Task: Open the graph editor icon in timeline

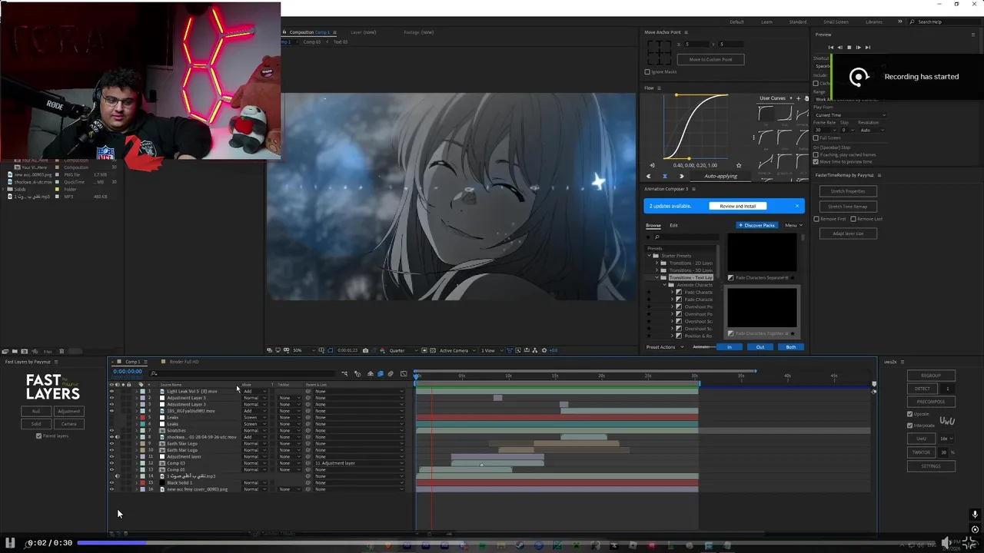Action: point(404,374)
